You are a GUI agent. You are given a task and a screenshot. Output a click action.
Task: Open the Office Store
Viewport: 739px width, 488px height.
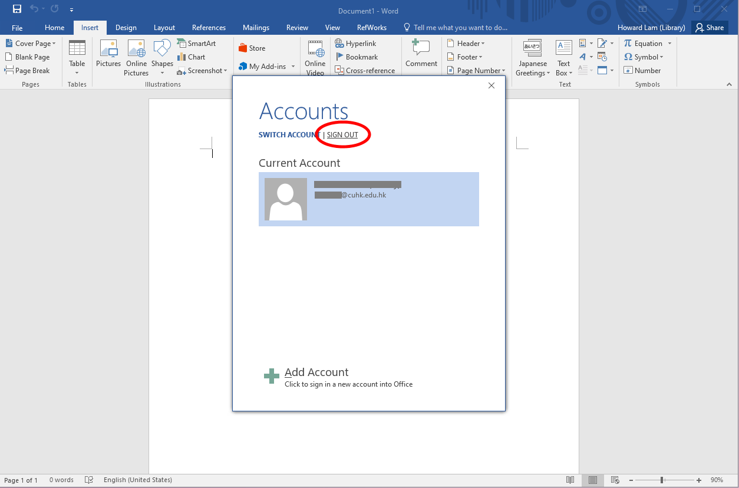click(x=252, y=48)
